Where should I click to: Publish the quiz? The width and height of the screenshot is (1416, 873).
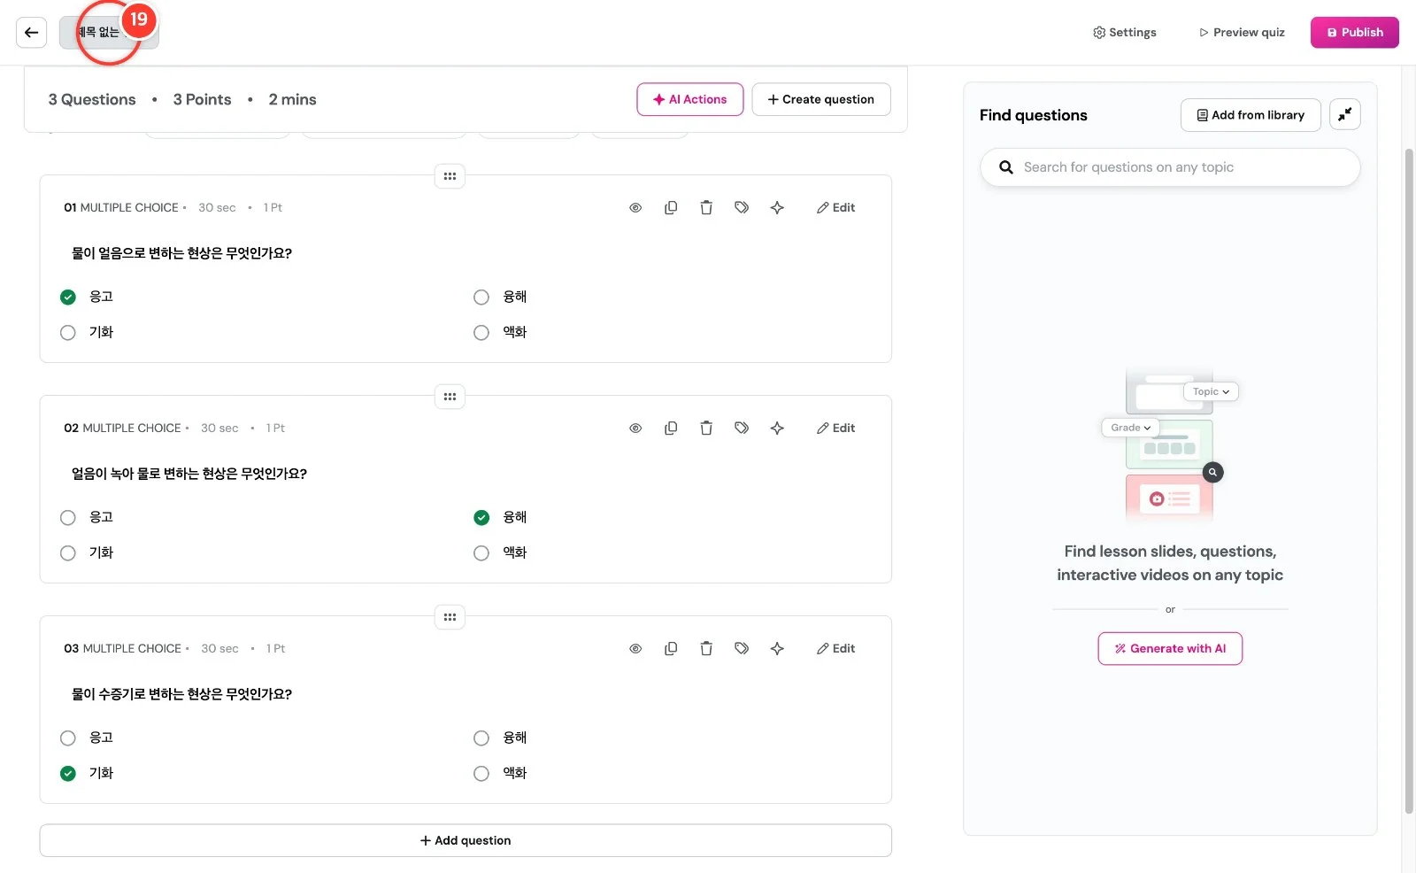[1354, 33]
